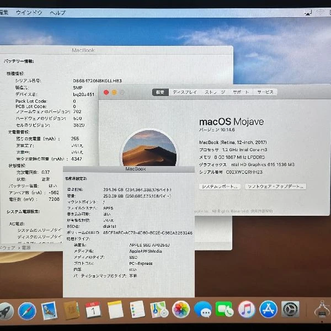
Task: Switch to the ストレージ tab
Action: (215, 92)
